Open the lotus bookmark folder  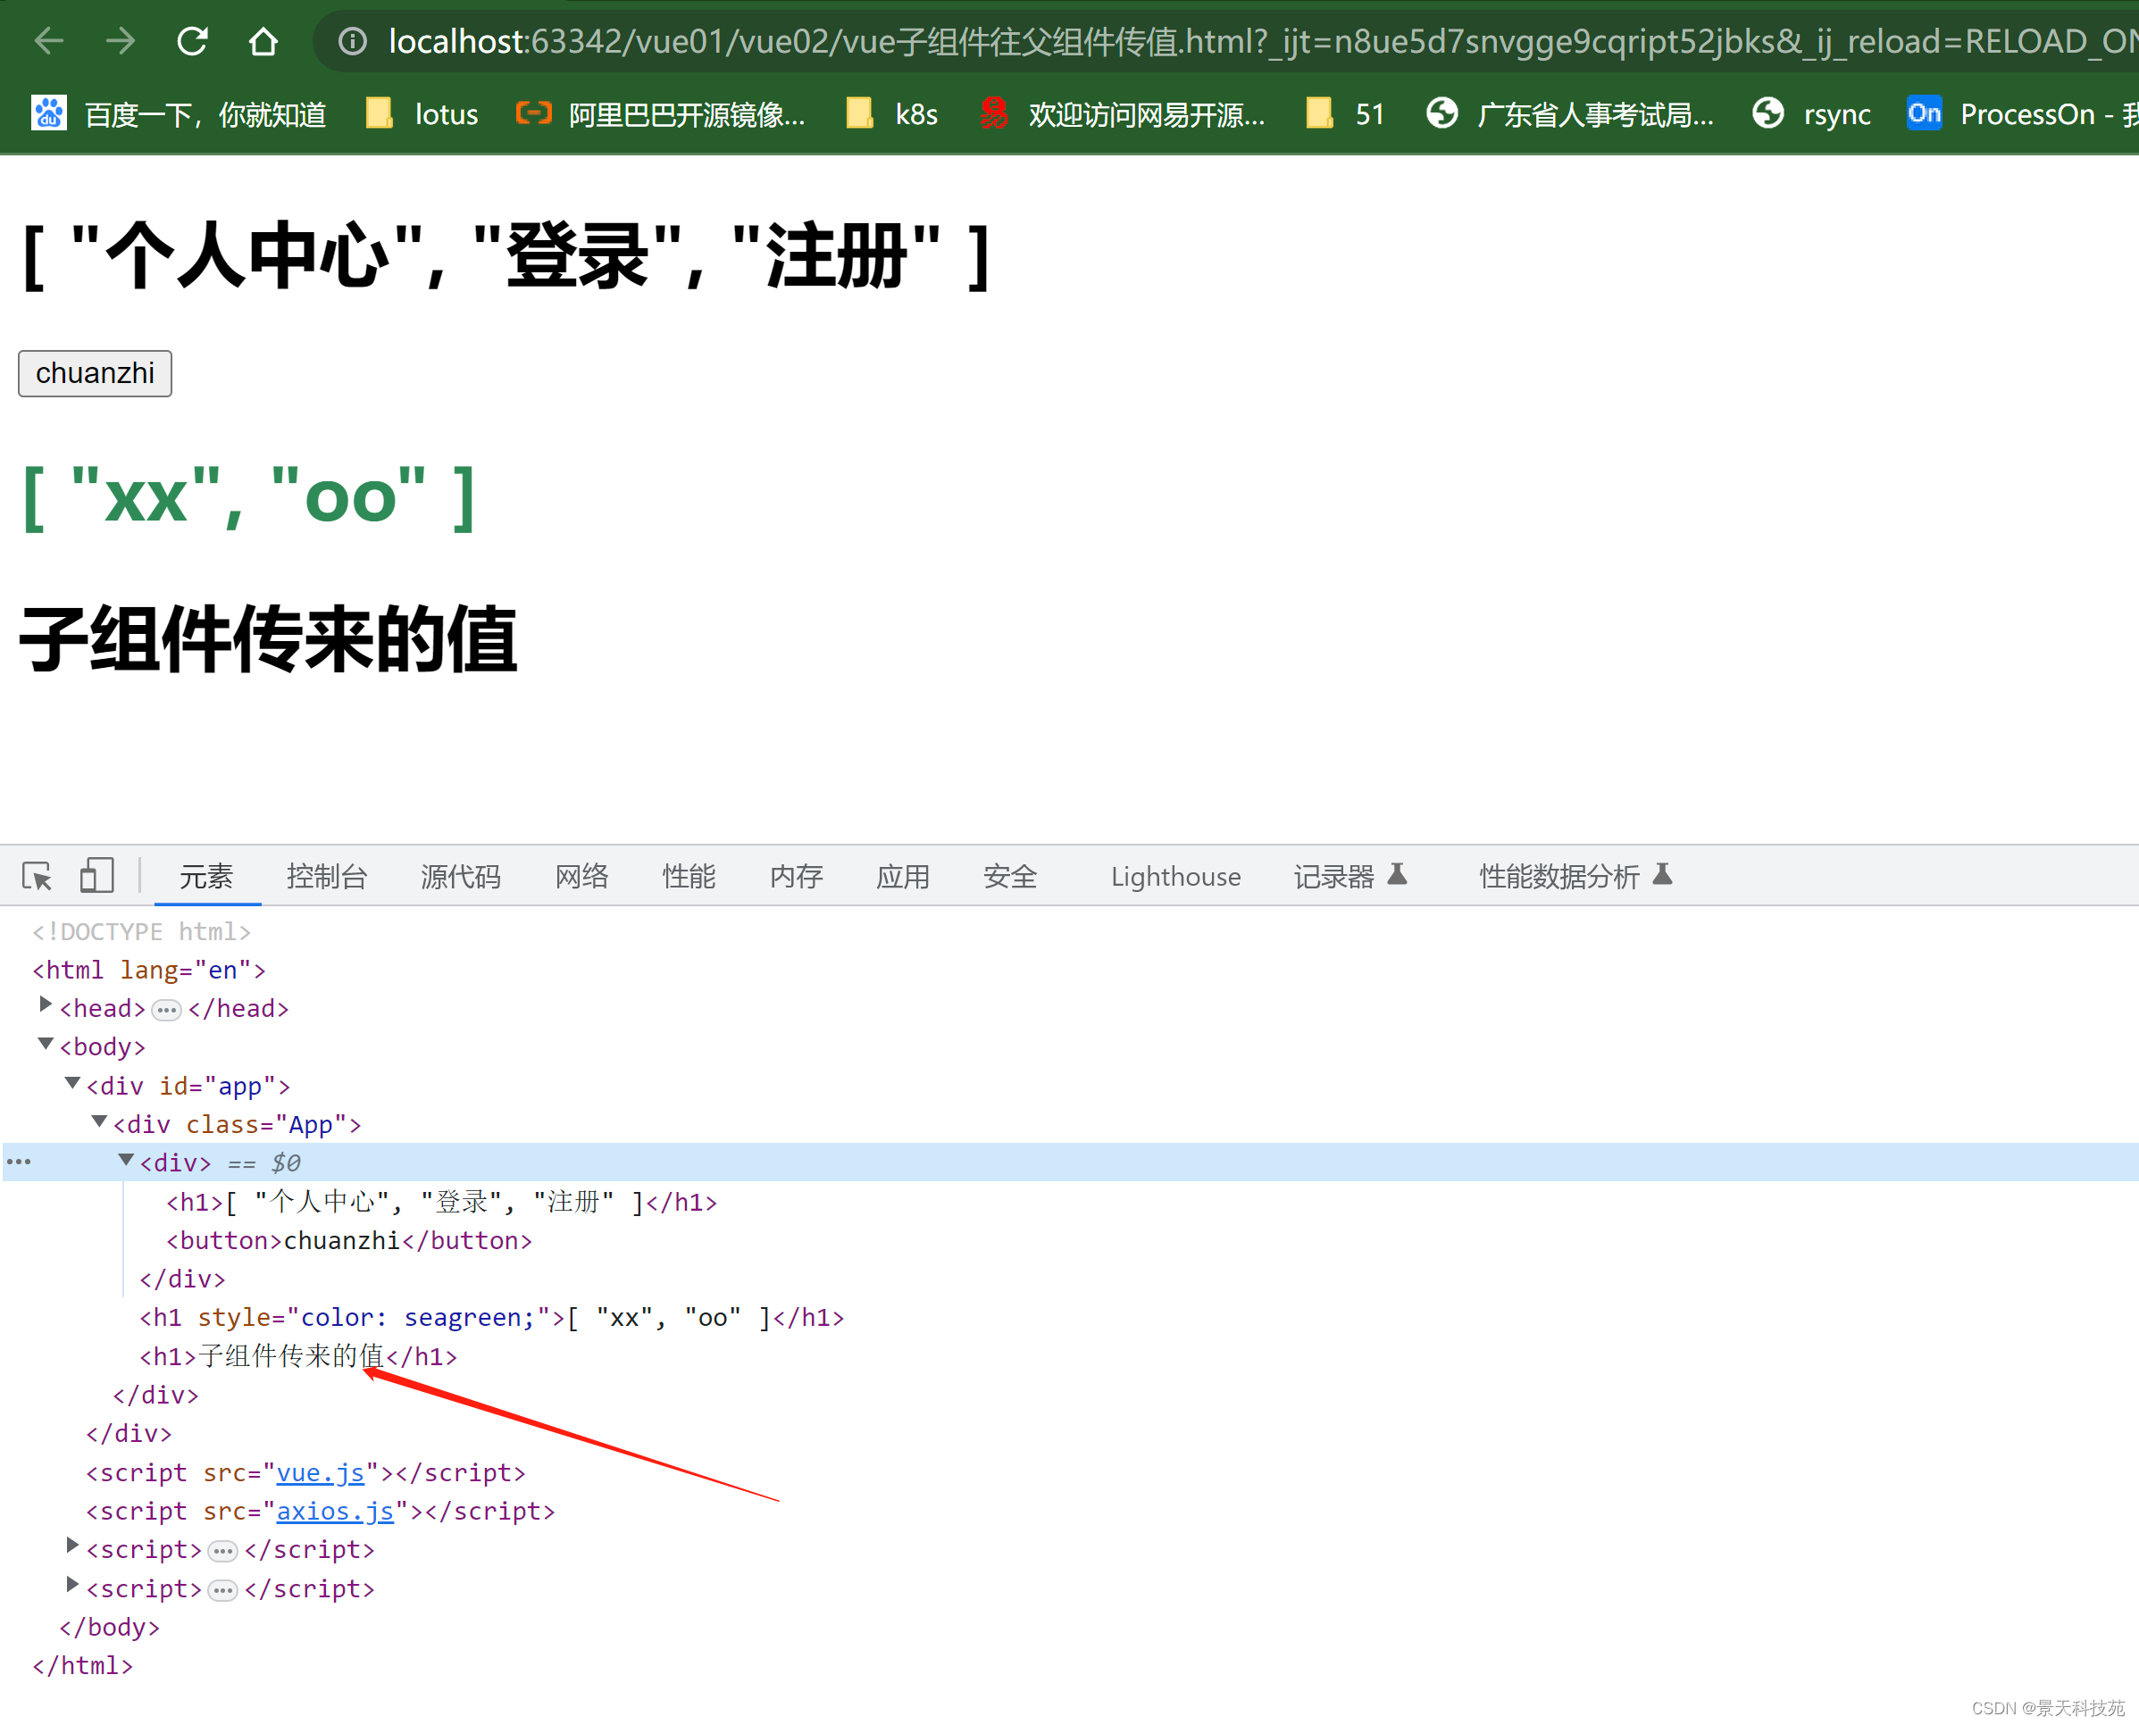click(x=422, y=113)
